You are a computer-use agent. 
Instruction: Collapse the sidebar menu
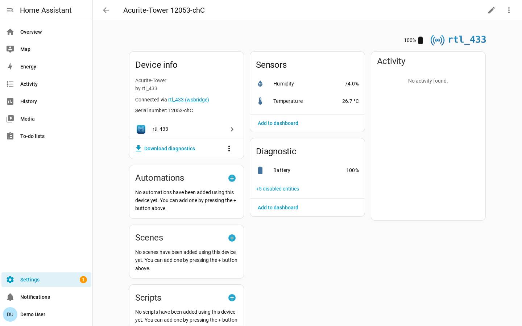10,10
